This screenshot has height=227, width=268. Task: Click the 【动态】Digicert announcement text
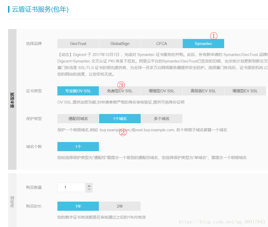point(163,64)
